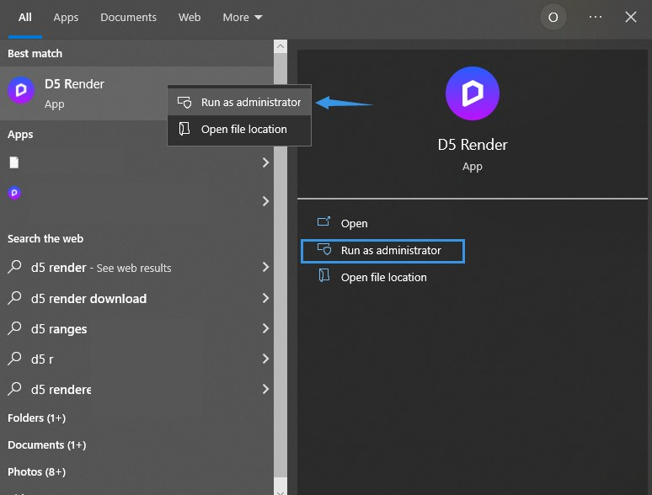The height and width of the screenshot is (495, 652).
Task: Open Folders (1+) results
Action: point(36,418)
